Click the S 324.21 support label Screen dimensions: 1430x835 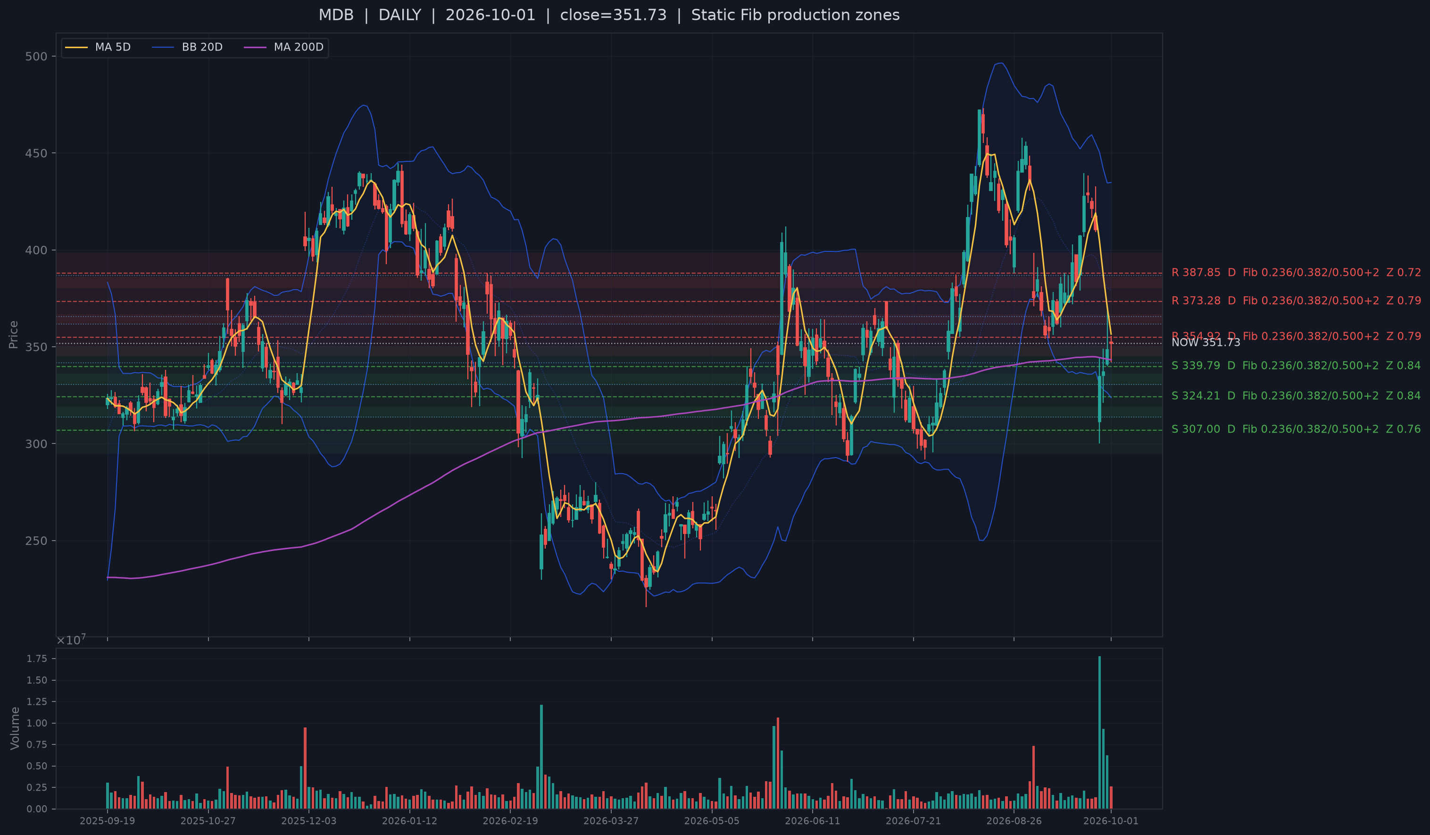pos(1296,396)
